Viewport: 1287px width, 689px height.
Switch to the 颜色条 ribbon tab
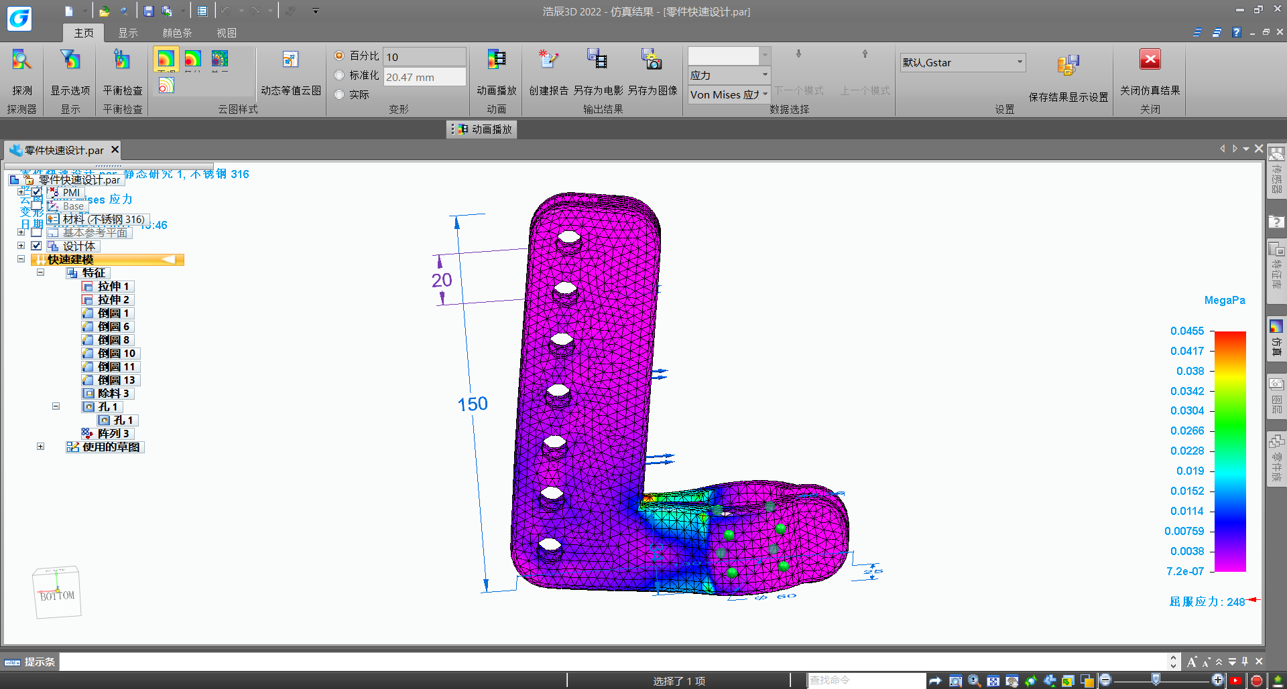(x=177, y=33)
